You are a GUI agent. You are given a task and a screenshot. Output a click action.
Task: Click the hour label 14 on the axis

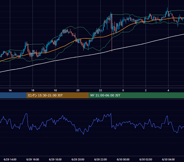point(10,90)
